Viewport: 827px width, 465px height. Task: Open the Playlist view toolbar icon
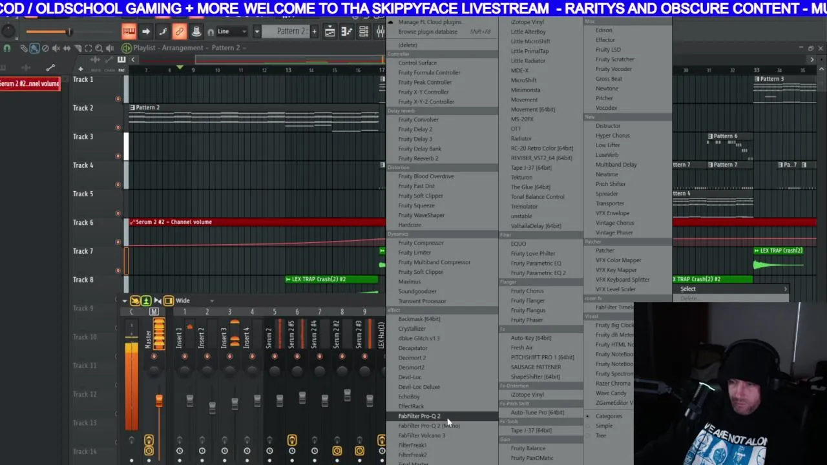330,31
